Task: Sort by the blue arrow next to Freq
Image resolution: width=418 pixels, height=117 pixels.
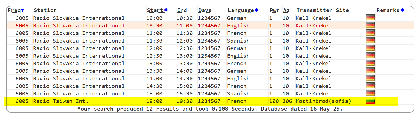Action: point(22,10)
